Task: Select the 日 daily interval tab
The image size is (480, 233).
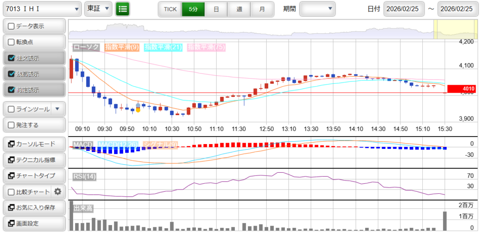Action: tap(216, 9)
